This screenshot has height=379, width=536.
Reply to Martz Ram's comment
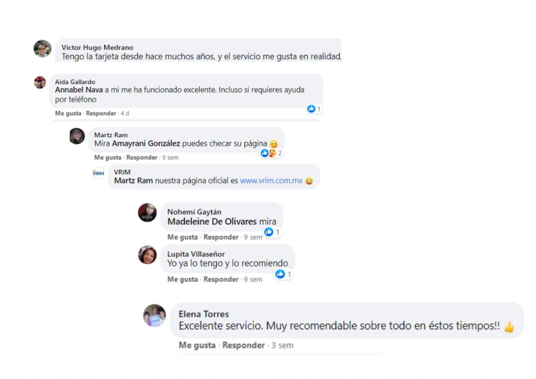pos(142,157)
